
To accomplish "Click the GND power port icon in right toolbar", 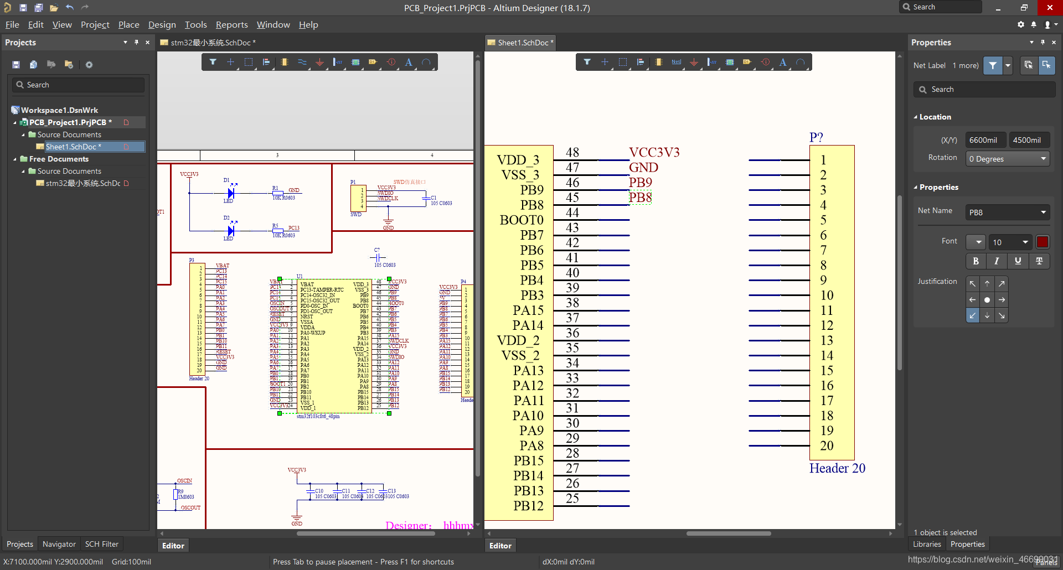I will point(694,62).
